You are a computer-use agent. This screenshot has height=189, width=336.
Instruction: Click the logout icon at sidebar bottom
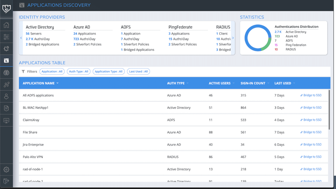click(x=6, y=181)
